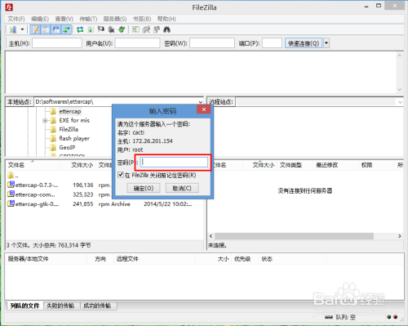Toggle synchronized browsing icon
Screen dimensions: 408x326
click(157, 29)
